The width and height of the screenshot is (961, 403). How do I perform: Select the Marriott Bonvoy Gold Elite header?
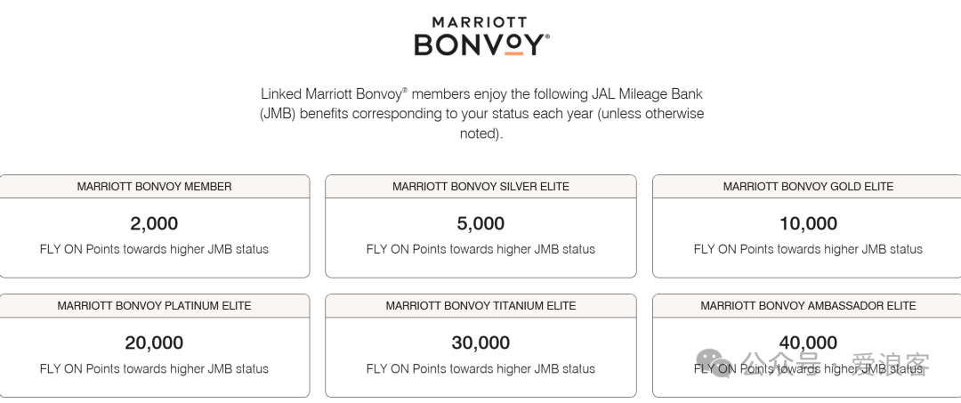pos(808,187)
